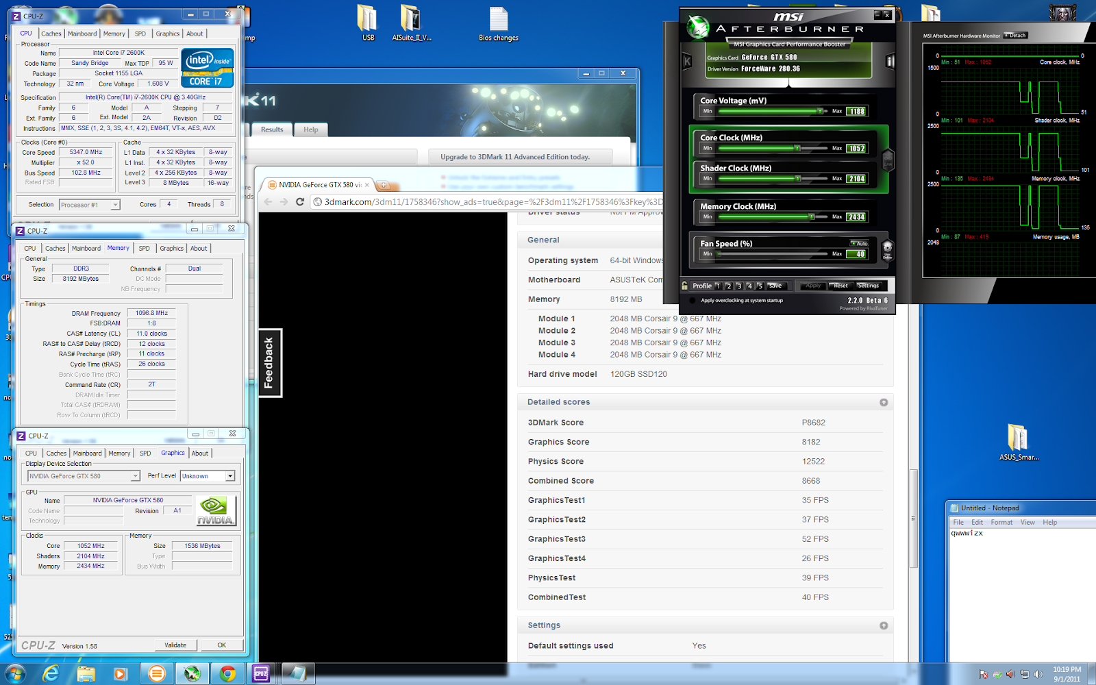This screenshot has height=685, width=1096.
Task: Open Windows Explorer from the taskbar
Action: (86, 674)
